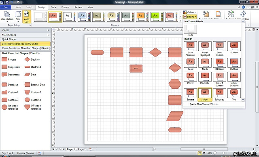Viewport: 259px width, 157px height.
Task: Toggle the Auto Size button
Action: (27, 17)
